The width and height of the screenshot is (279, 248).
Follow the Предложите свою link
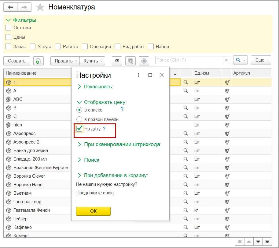point(95,193)
